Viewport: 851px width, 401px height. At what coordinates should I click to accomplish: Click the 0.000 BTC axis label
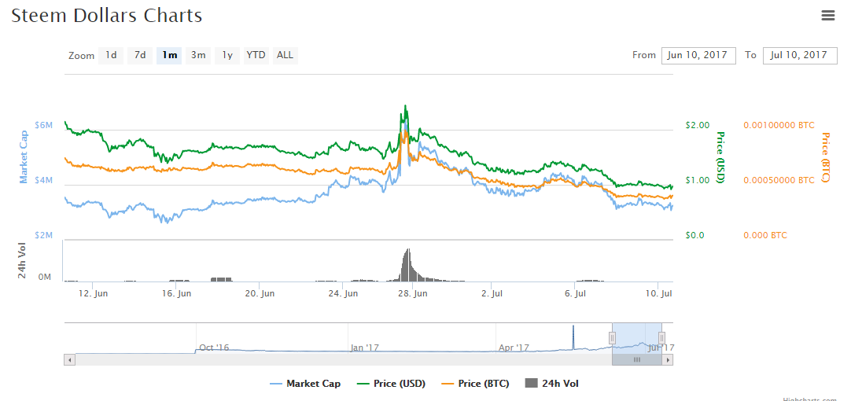pos(765,236)
